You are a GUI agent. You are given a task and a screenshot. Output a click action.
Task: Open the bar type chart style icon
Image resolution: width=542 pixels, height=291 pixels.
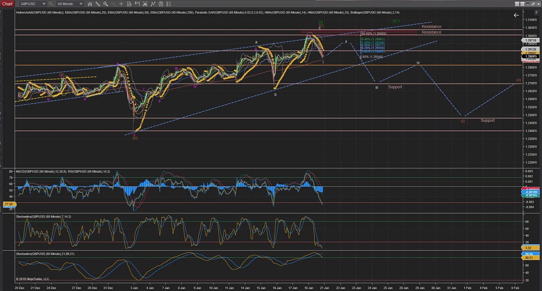[90, 4]
